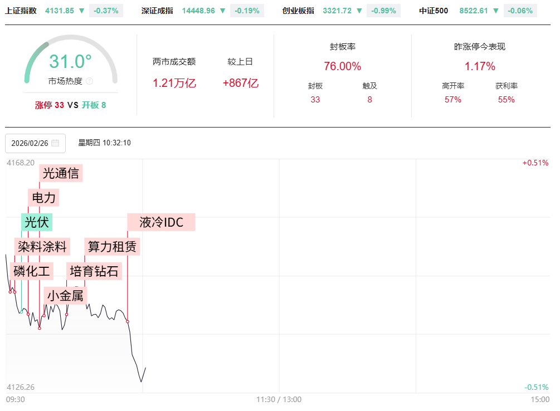This screenshot has height=411, width=560.
Task: Click the green 光伏 sector tag
Action: pyautogui.click(x=37, y=222)
